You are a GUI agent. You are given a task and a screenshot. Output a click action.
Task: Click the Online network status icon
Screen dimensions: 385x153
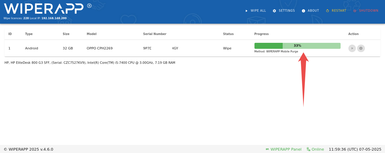click(308, 149)
